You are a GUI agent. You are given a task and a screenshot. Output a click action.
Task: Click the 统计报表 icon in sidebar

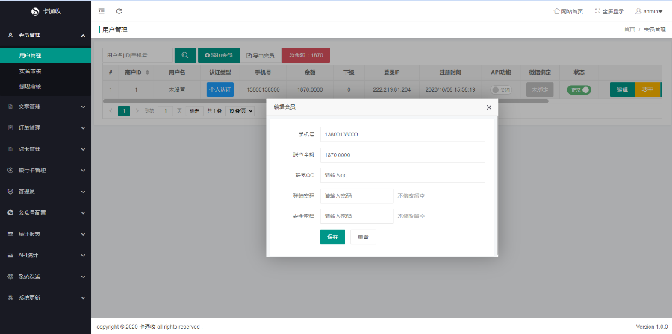(x=10, y=234)
